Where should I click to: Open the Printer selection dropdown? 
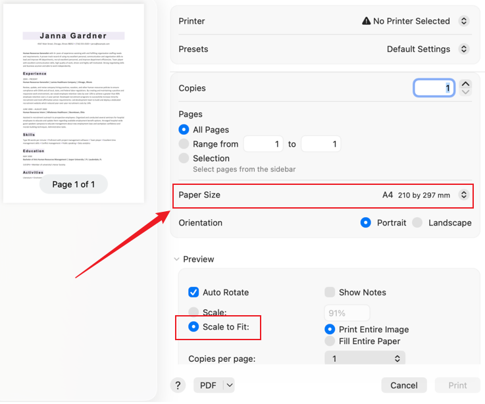coord(464,21)
